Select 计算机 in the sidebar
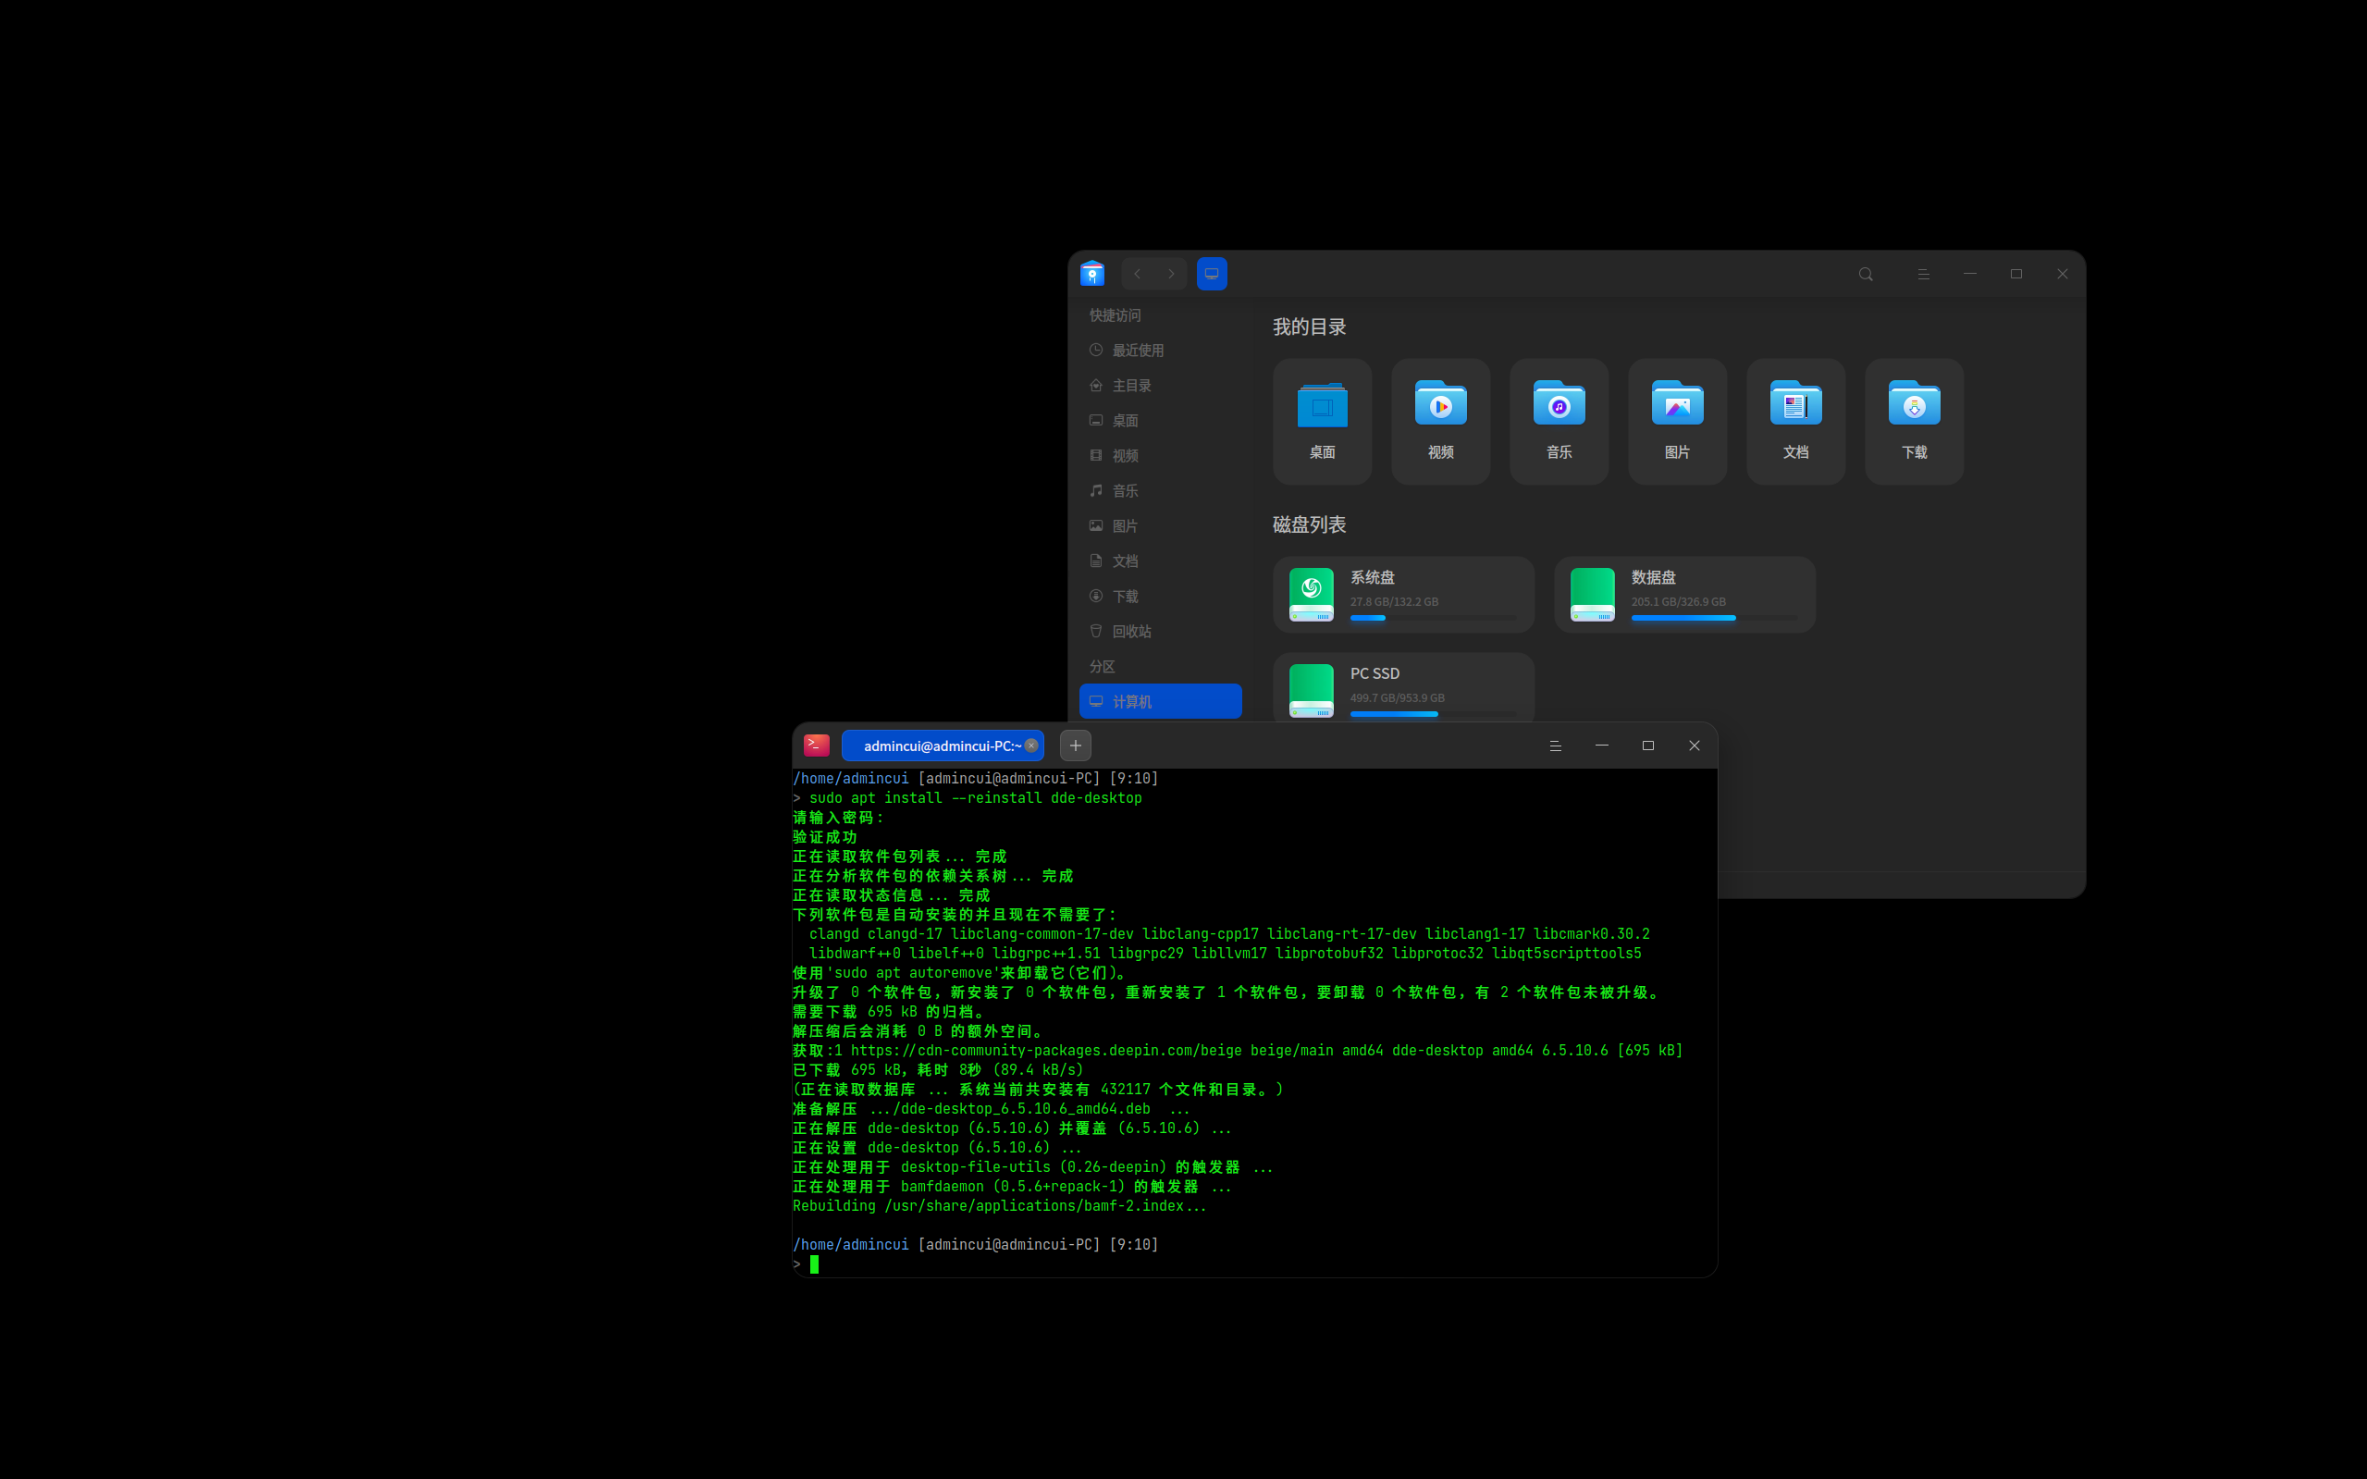This screenshot has height=1479, width=2367. pyautogui.click(x=1160, y=701)
